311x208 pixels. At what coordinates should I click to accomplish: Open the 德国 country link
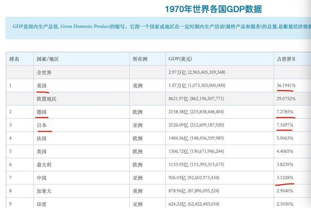pyautogui.click(x=42, y=112)
